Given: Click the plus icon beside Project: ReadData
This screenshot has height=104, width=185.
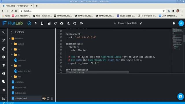Looking at the screenshot, I should click(x=115, y=23).
